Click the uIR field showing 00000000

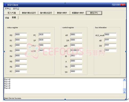(x=76, y=50)
